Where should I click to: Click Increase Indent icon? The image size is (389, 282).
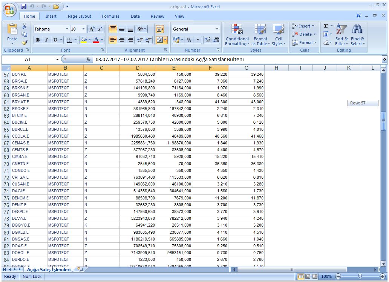click(x=149, y=40)
